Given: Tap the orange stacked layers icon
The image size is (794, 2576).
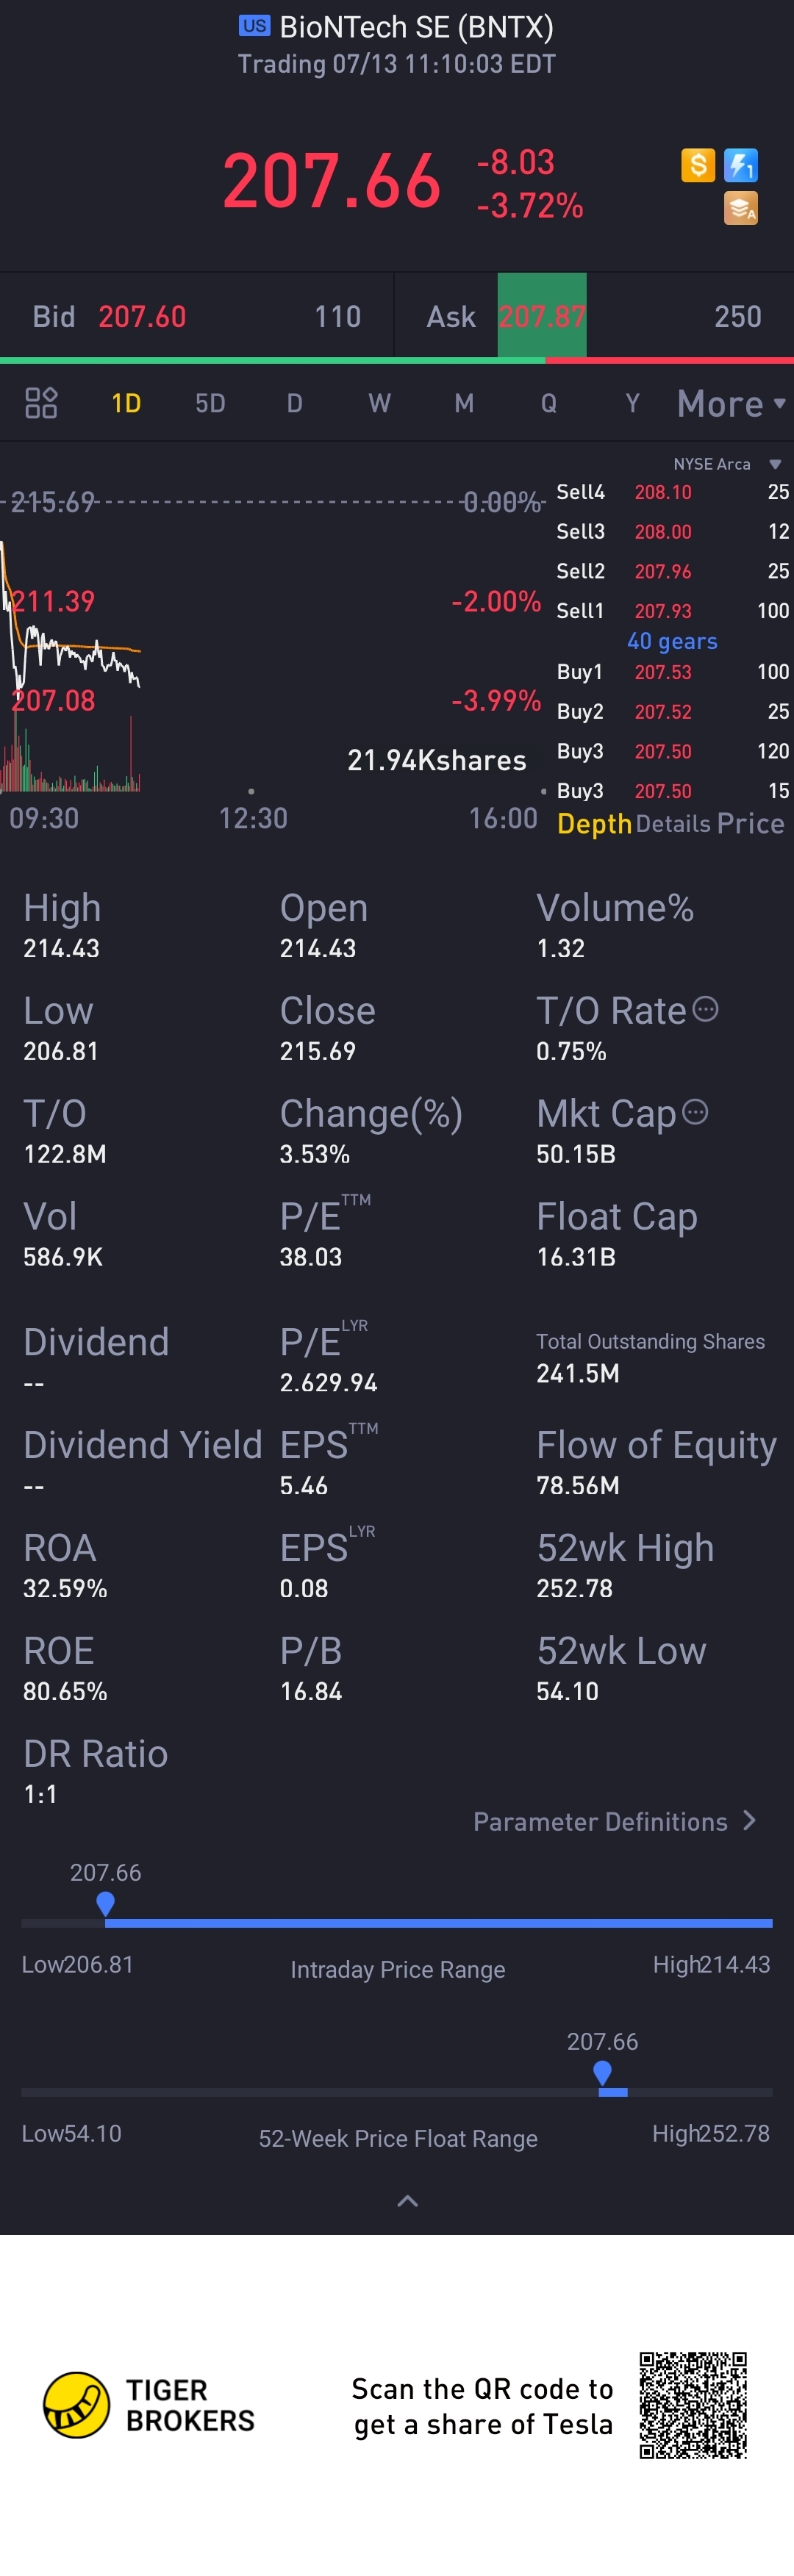Looking at the screenshot, I should click(x=741, y=208).
